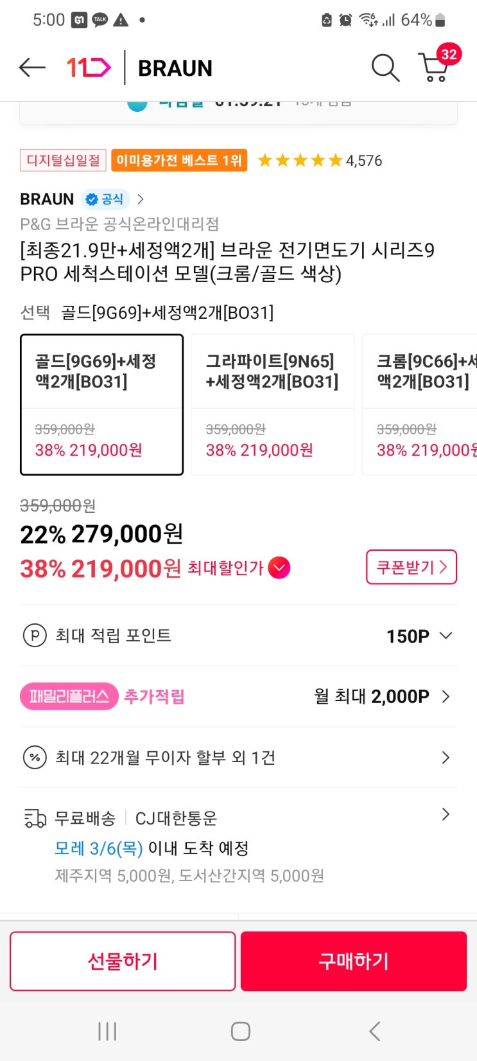Select the 골드[9G69] option card

coord(102,404)
